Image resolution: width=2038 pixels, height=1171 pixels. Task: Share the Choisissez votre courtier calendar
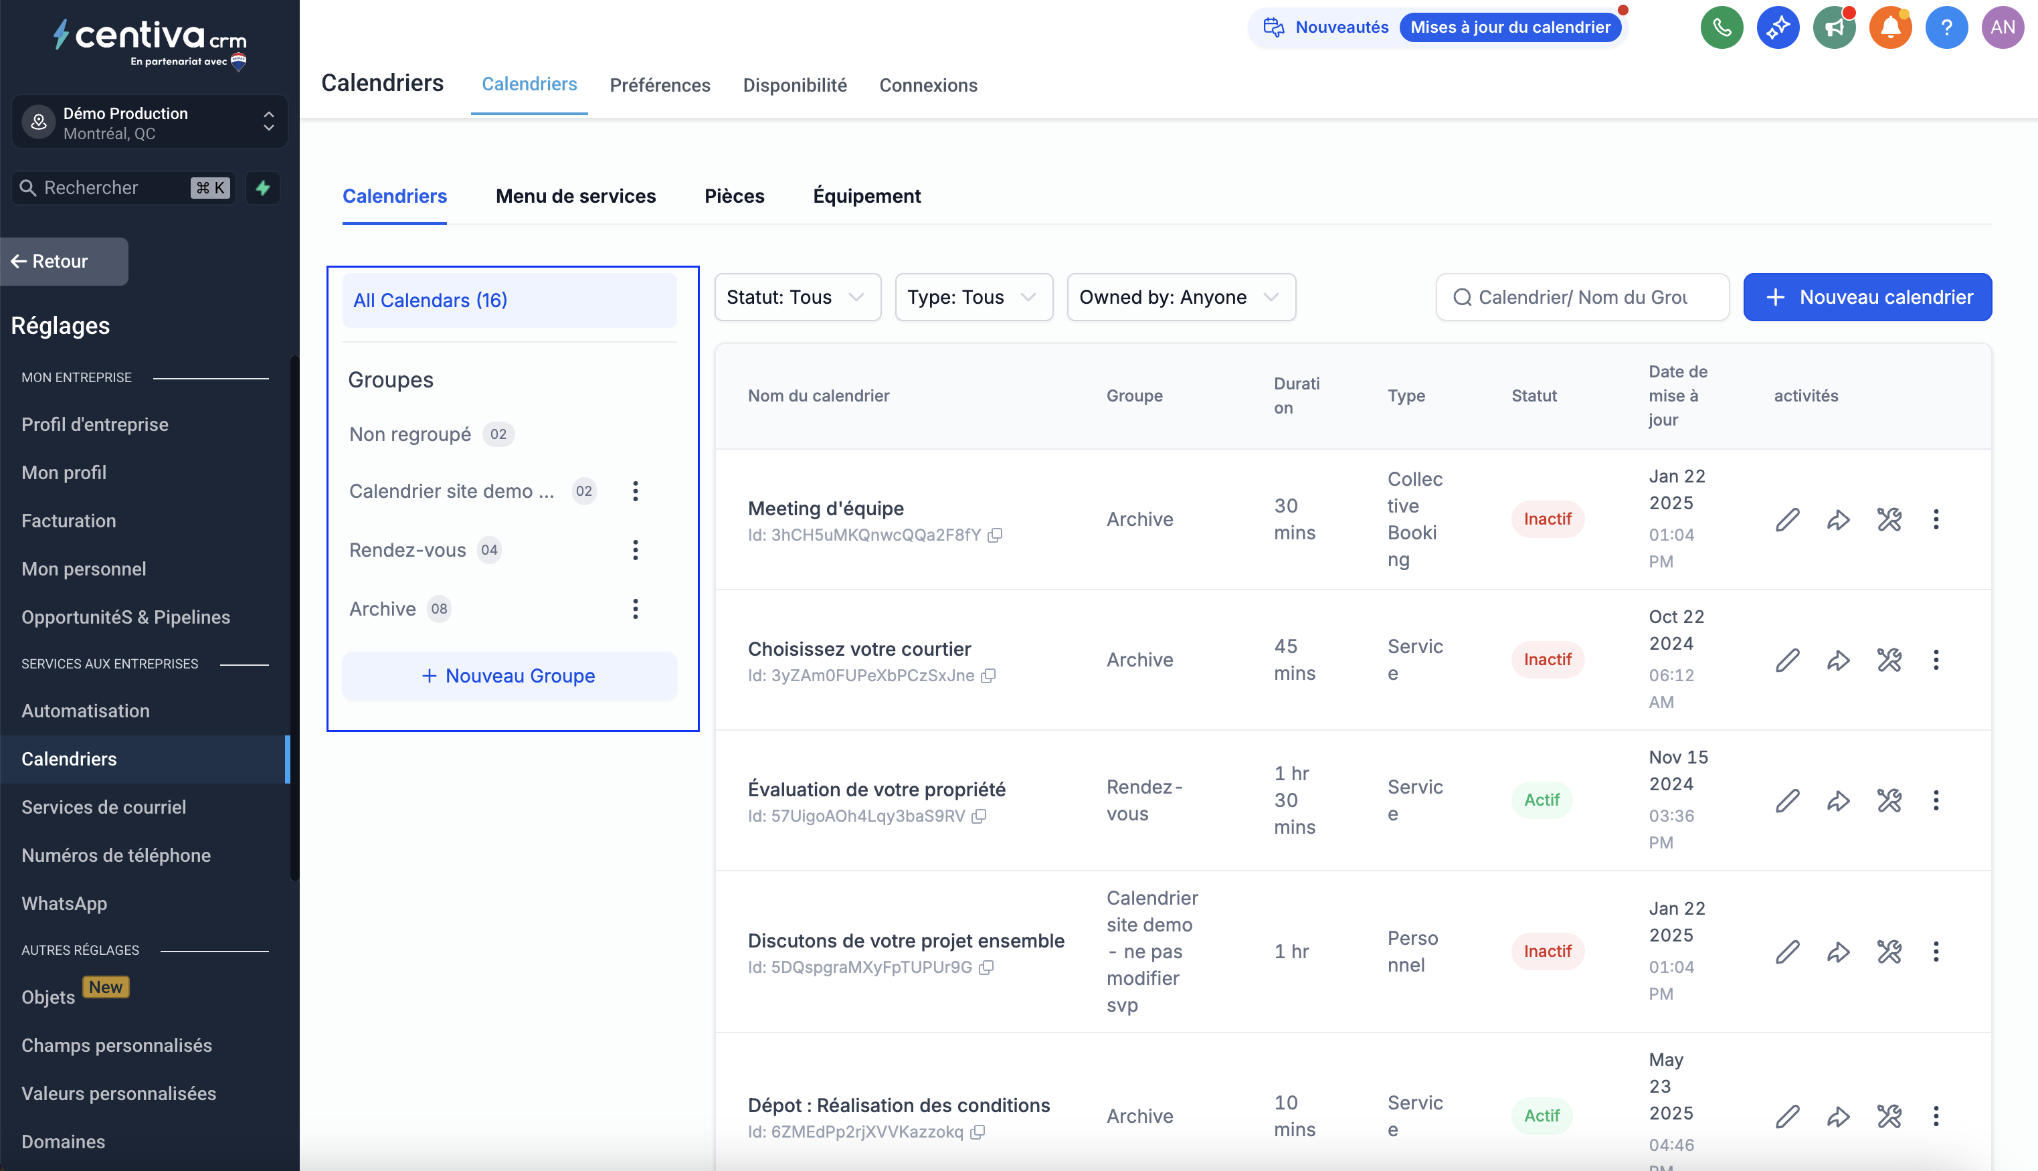(1838, 660)
